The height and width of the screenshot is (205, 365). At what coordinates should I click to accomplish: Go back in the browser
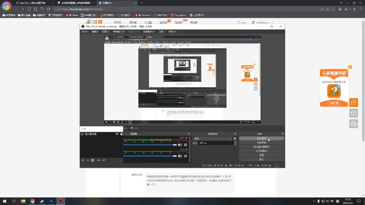pos(16,9)
